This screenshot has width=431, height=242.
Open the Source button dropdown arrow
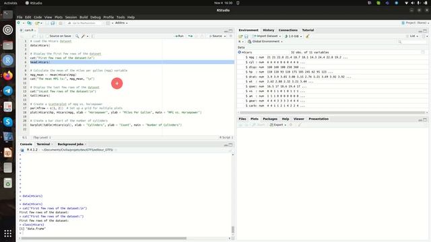pyautogui.click(x=225, y=36)
